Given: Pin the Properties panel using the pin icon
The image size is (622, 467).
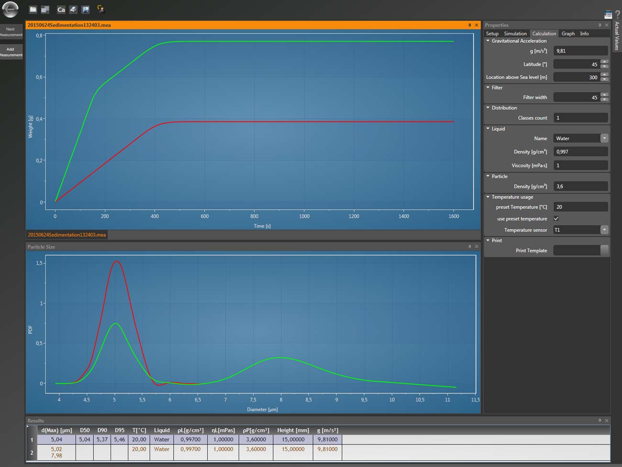Looking at the screenshot, I should pos(600,25).
